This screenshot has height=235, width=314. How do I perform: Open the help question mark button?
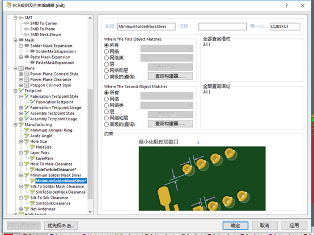(x=287, y=6)
